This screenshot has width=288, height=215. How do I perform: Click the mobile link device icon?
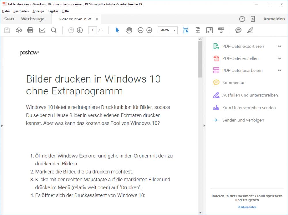tap(253, 19)
